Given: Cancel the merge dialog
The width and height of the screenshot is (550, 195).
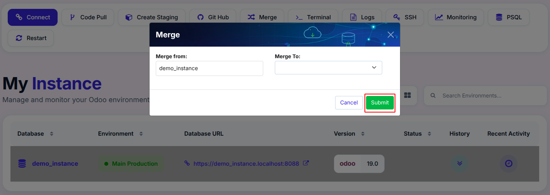Looking at the screenshot, I should 349,103.
